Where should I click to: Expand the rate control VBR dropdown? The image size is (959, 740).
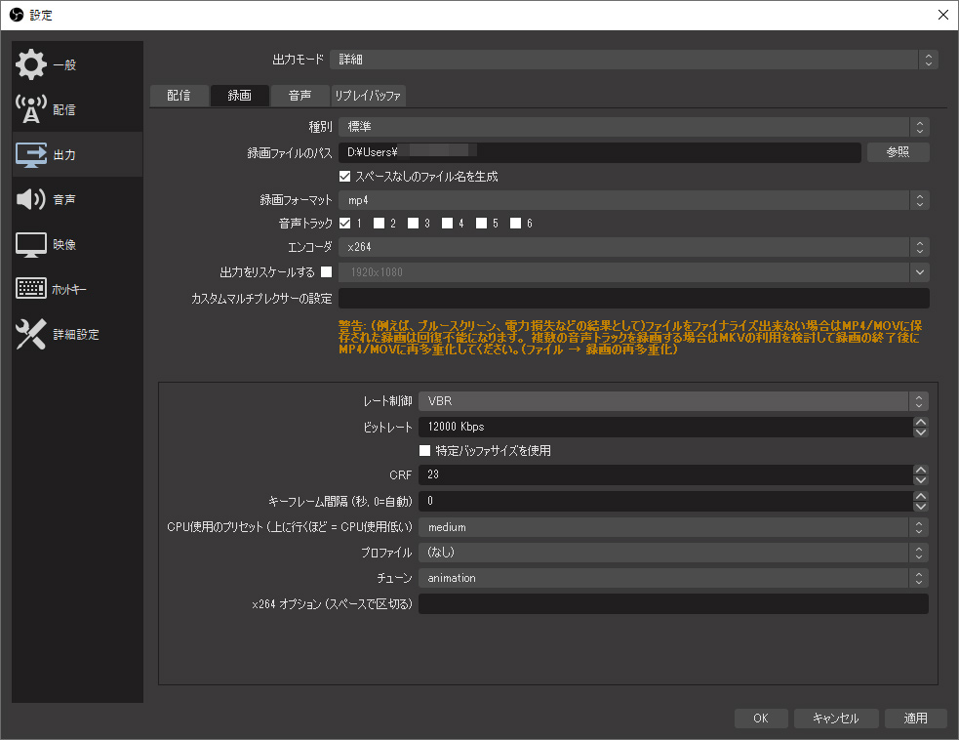click(x=672, y=401)
